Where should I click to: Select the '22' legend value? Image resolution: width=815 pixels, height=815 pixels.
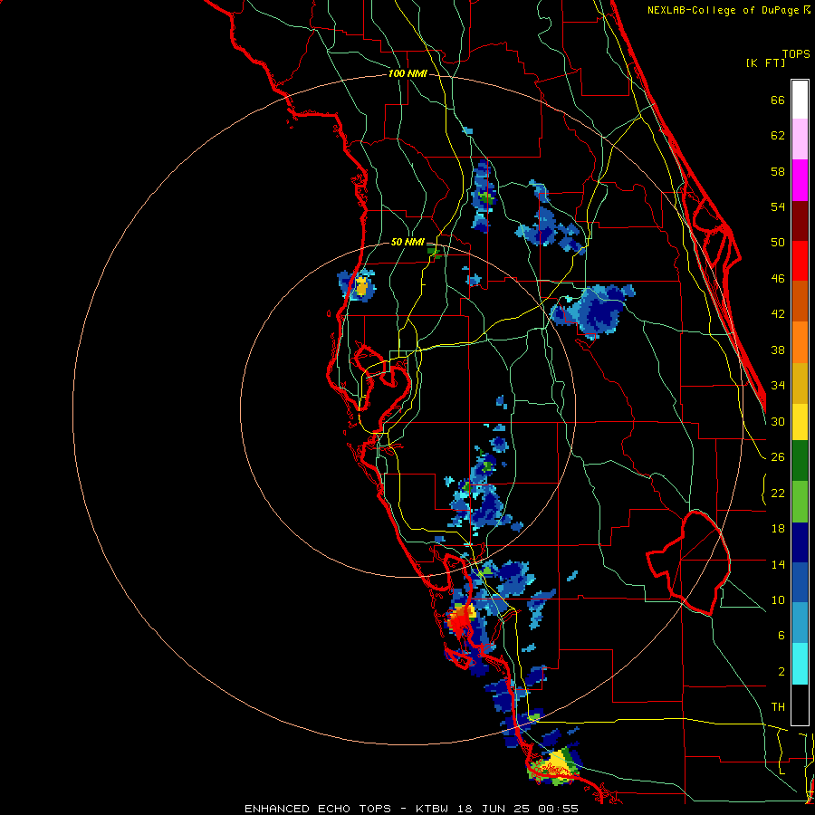(x=778, y=493)
